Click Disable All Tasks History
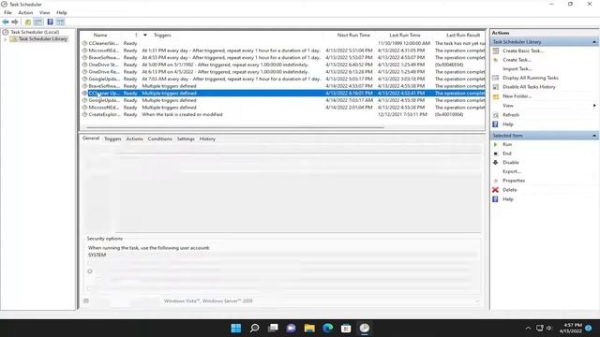Image resolution: width=600 pixels, height=337 pixels. [529, 87]
